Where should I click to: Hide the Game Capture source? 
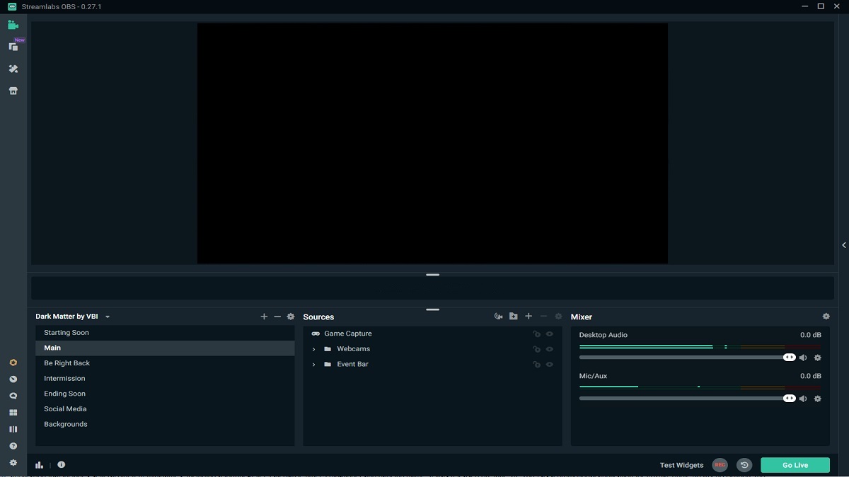click(549, 334)
